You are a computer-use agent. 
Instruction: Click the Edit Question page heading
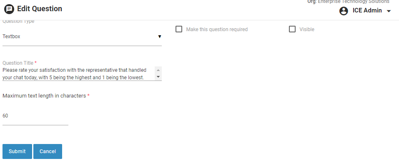[40, 9]
